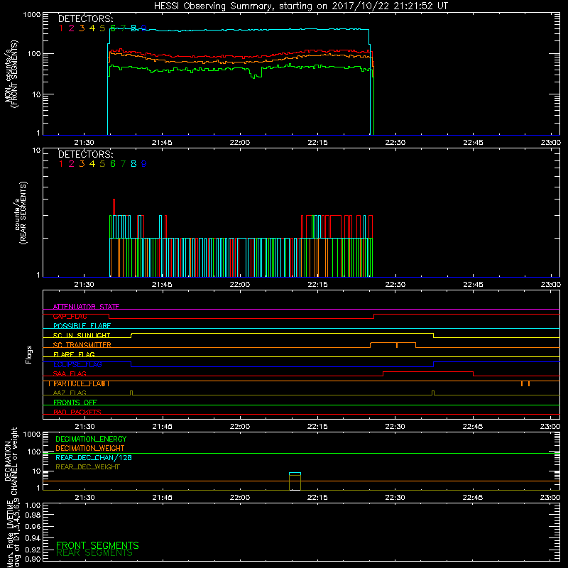The width and height of the screenshot is (568, 568).
Task: Click the REAR SEGMENTS livetime legend label
Action: (94, 553)
